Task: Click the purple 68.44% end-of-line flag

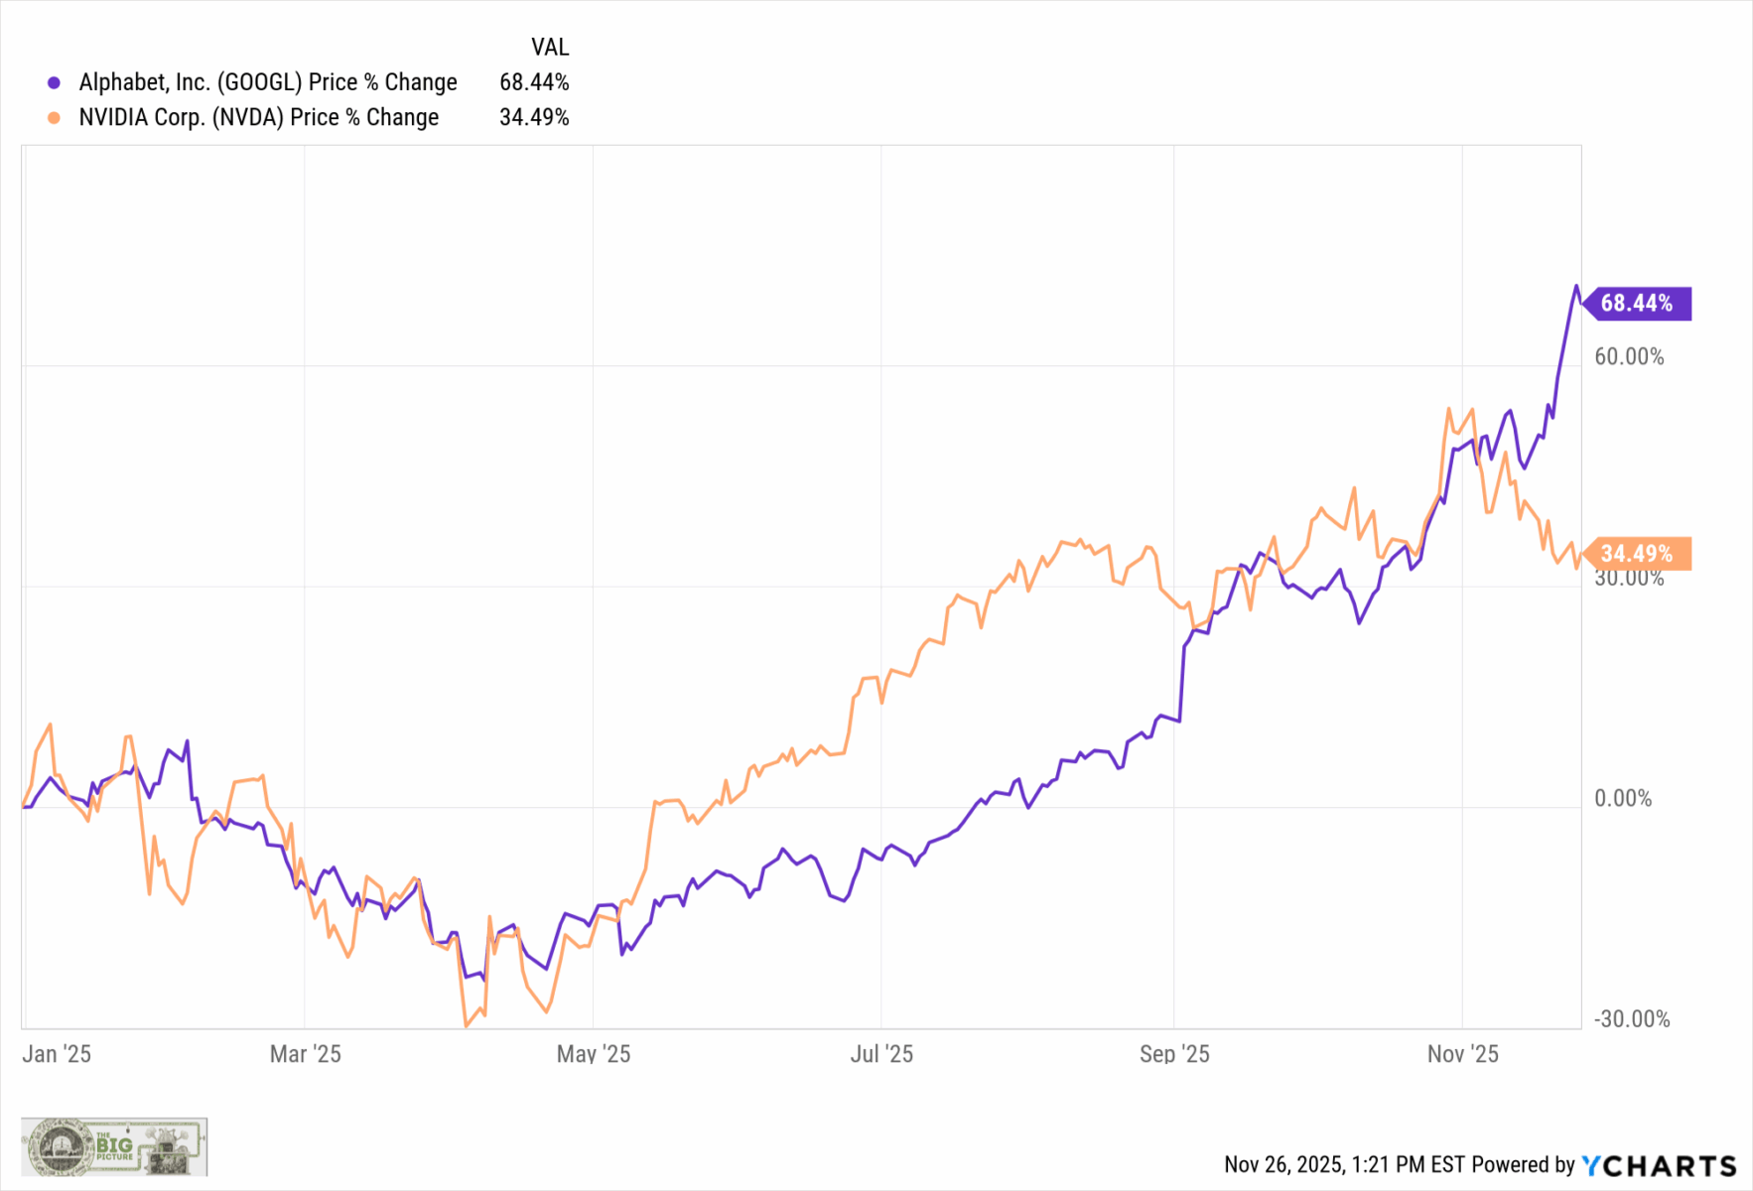Action: 1638,303
